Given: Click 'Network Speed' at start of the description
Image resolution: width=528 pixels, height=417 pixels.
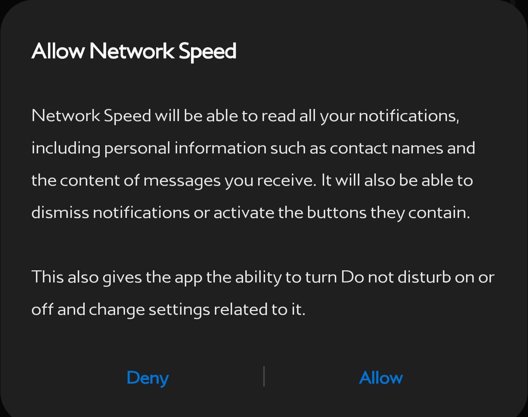Looking at the screenshot, I should pos(91,116).
